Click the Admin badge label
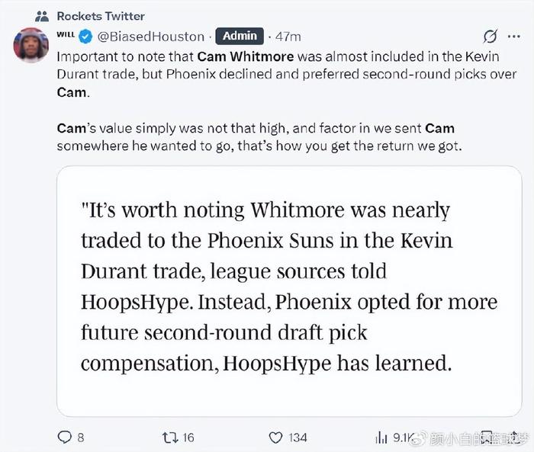 240,36
